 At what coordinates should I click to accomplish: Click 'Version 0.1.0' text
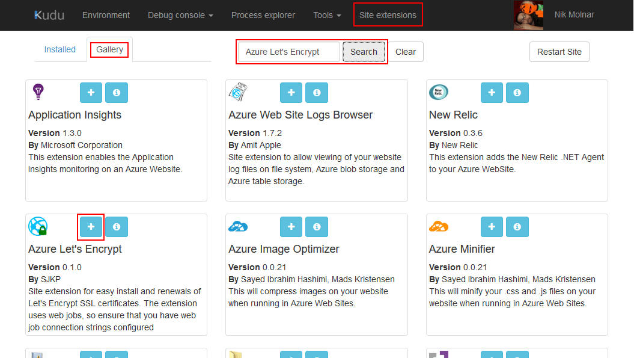55,267
